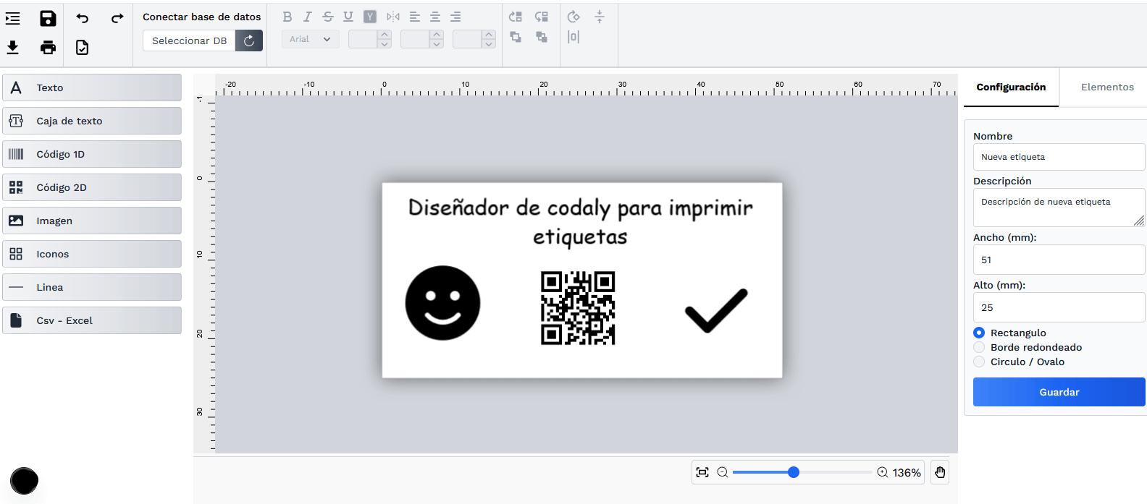1147x504 pixels.
Task: Switch to the Configuración tab
Action: pyautogui.click(x=1011, y=87)
